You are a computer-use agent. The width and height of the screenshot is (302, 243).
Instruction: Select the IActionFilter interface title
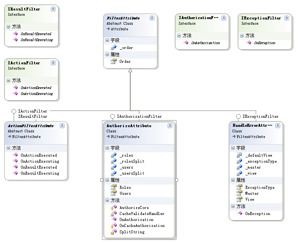[24, 63]
